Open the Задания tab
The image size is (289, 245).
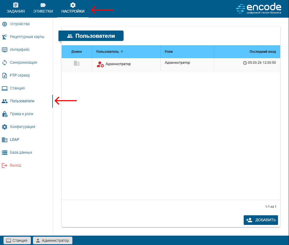pyautogui.click(x=16, y=8)
